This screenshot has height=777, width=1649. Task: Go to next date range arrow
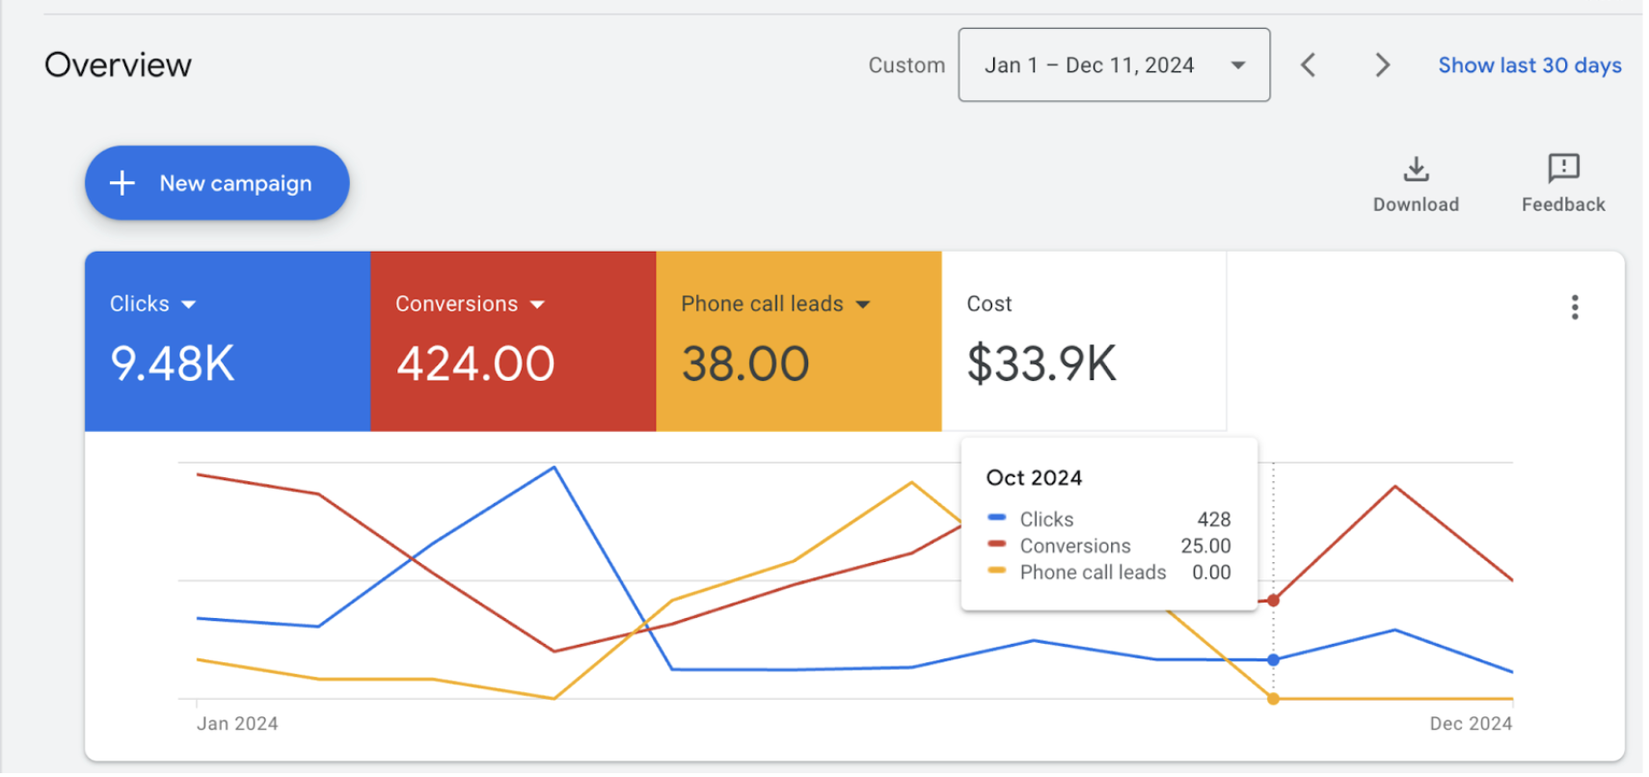[x=1382, y=66]
